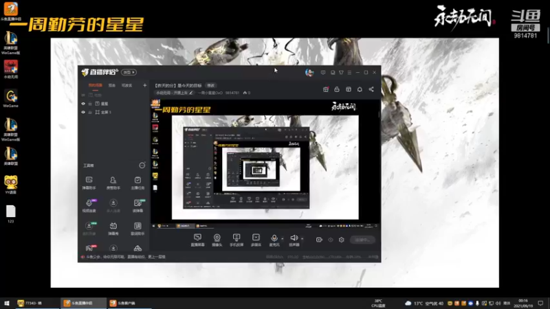Open the hamburger menu in title bar
Screen dimensions: 550x309
tap(349, 73)
